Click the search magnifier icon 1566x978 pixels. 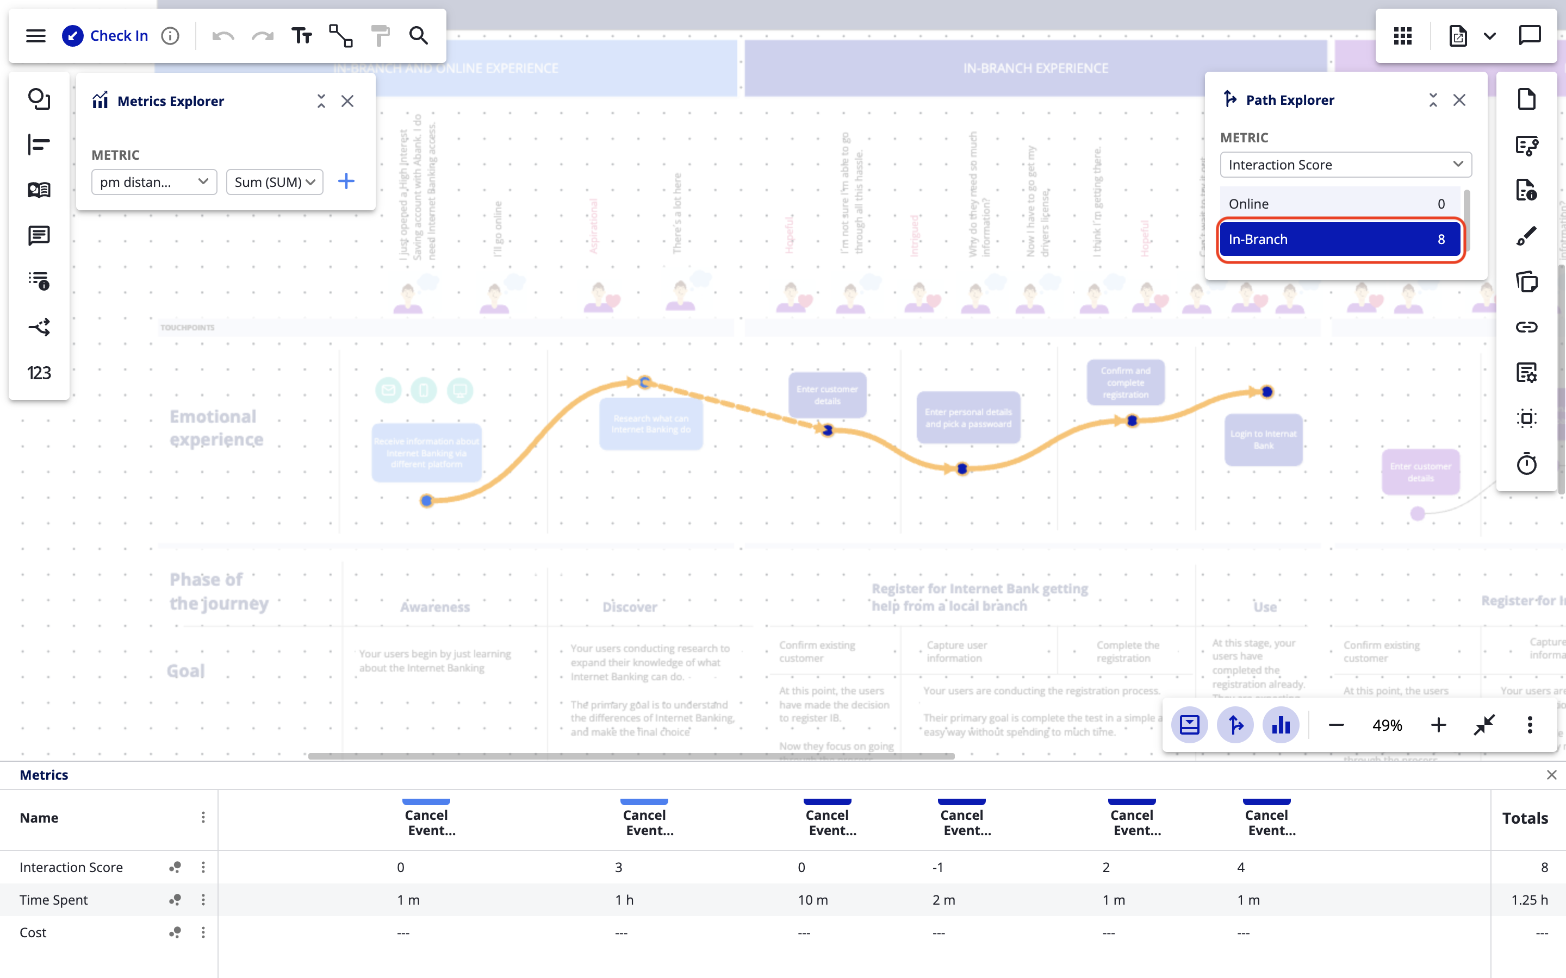click(x=419, y=35)
